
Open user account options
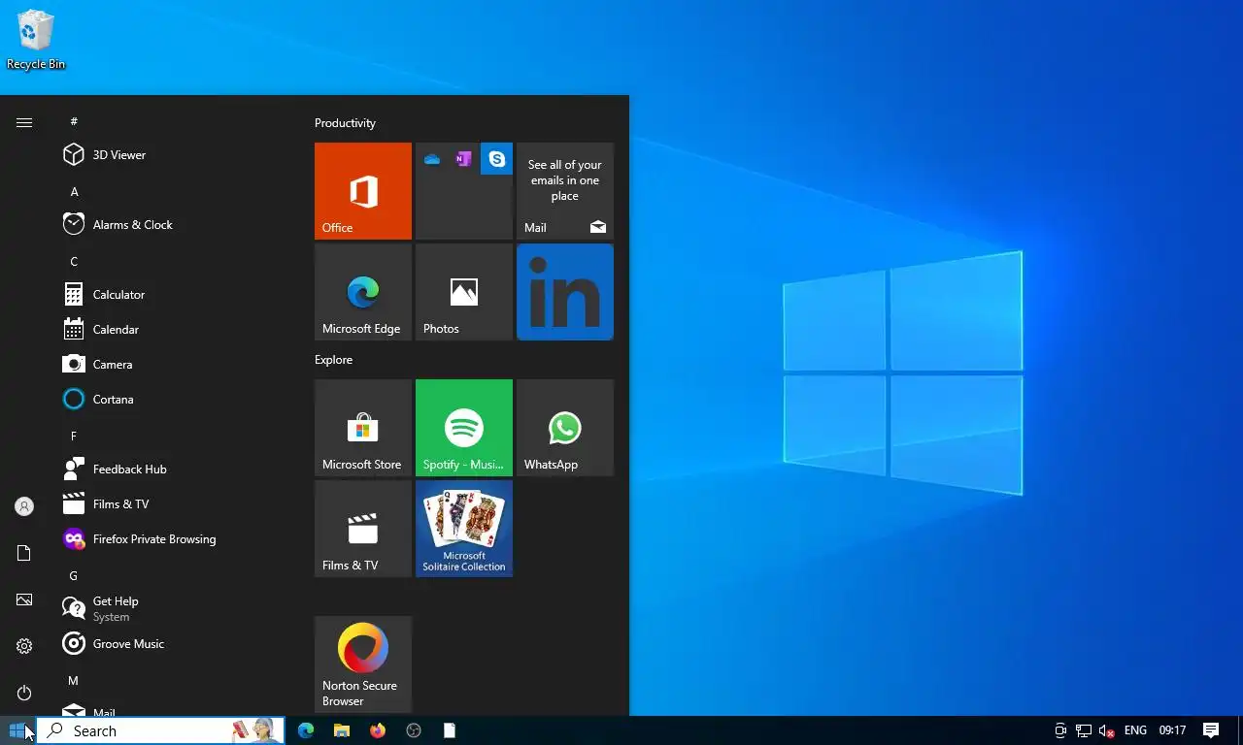tap(24, 506)
